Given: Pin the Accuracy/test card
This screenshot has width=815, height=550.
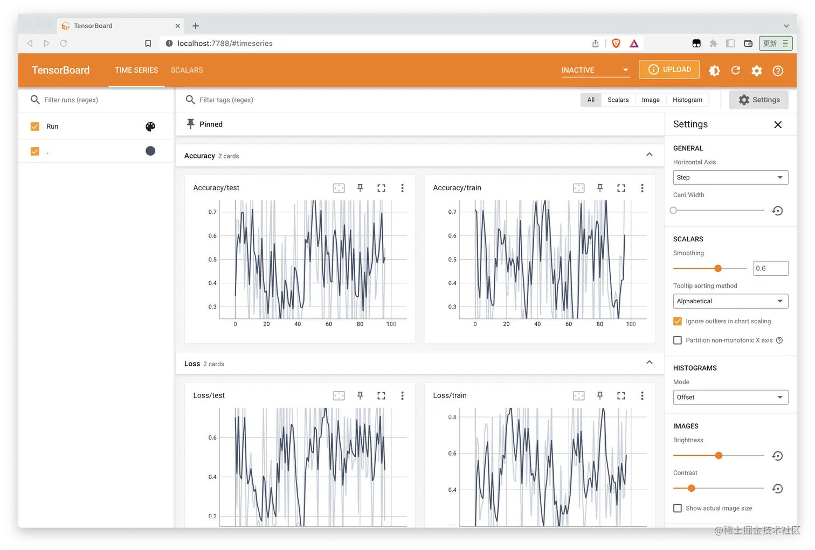Looking at the screenshot, I should click(360, 188).
